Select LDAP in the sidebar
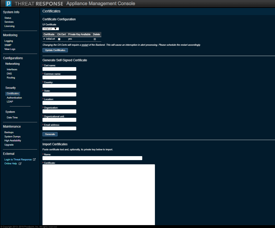 10,102
